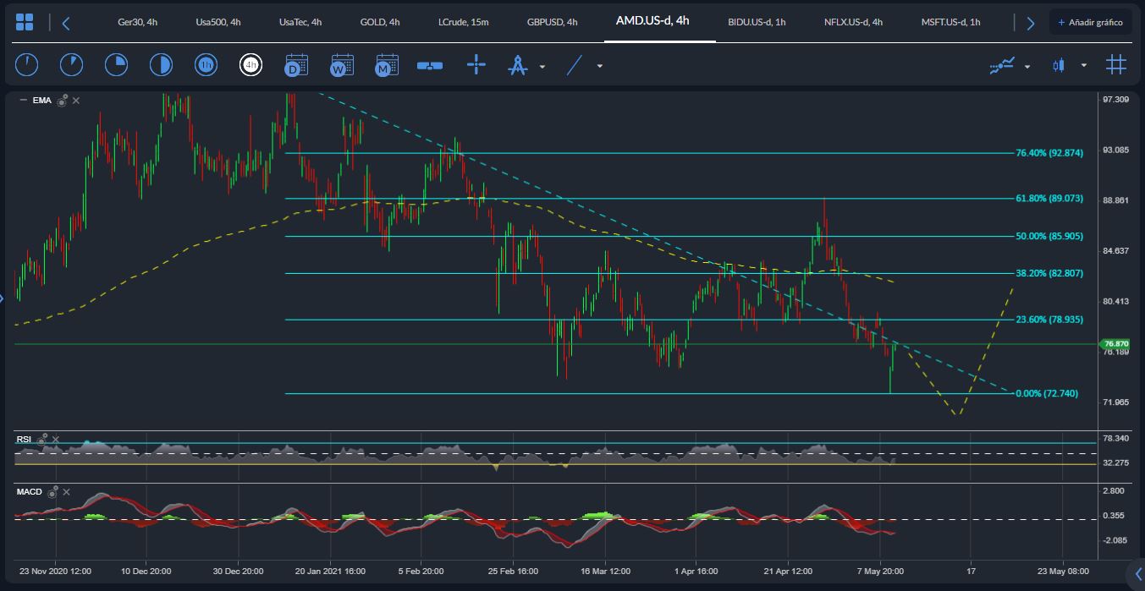Image resolution: width=1145 pixels, height=591 pixels.
Task: Remove the RSI indicator with its X
Action: [x=56, y=440]
